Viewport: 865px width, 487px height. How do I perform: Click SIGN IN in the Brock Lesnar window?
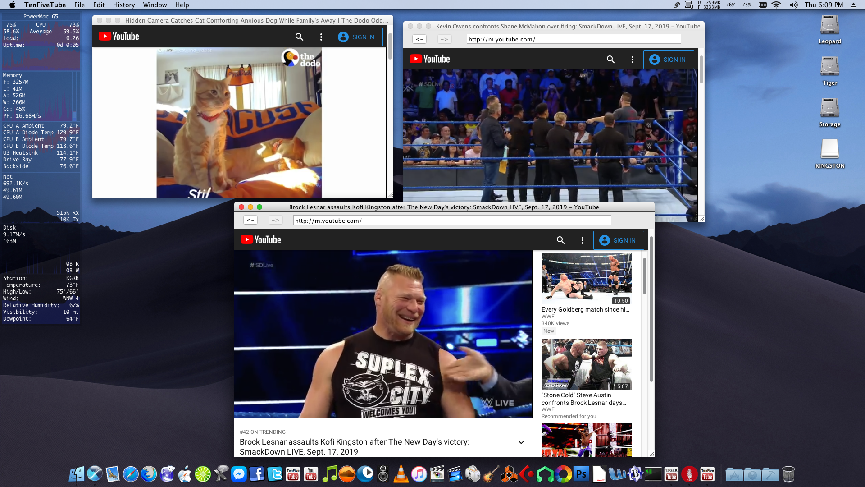(618, 240)
